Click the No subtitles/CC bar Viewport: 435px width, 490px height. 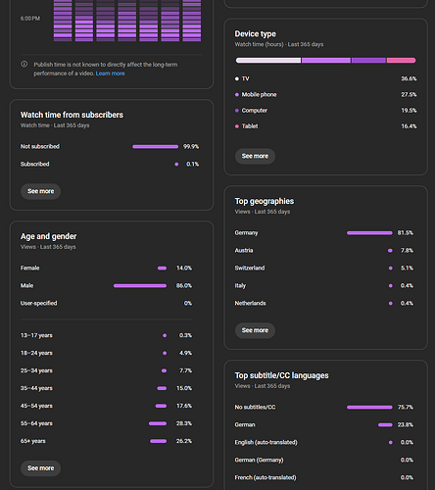(x=369, y=408)
